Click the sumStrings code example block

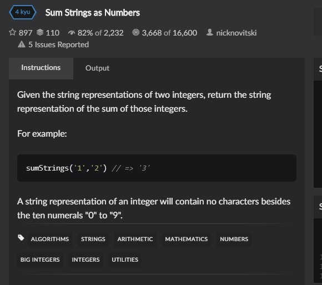click(157, 168)
